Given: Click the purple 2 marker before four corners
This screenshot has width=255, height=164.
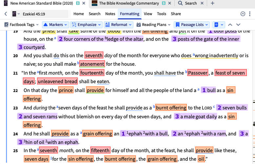Looking at the screenshot, I should (x=61, y=39).
